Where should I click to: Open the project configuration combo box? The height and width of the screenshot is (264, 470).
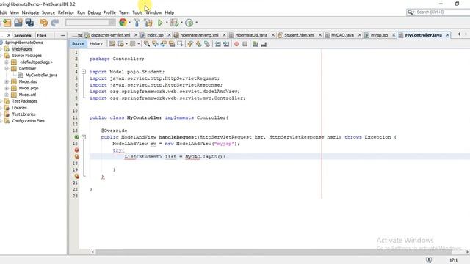[x=90, y=23]
